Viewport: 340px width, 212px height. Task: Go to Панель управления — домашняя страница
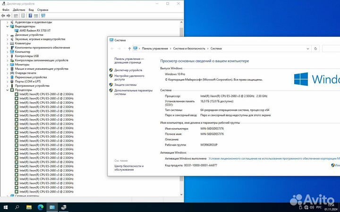pyautogui.click(x=129, y=61)
